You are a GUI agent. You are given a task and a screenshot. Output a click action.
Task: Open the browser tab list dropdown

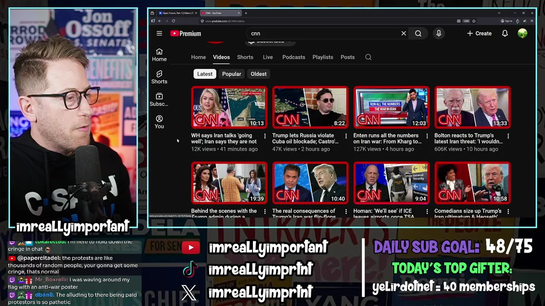[499, 13]
